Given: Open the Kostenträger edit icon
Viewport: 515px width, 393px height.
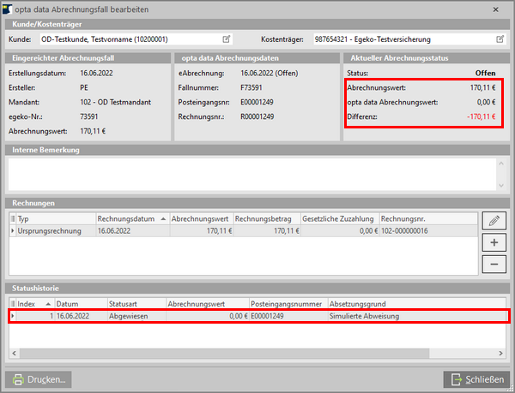Looking at the screenshot, I should coord(500,39).
